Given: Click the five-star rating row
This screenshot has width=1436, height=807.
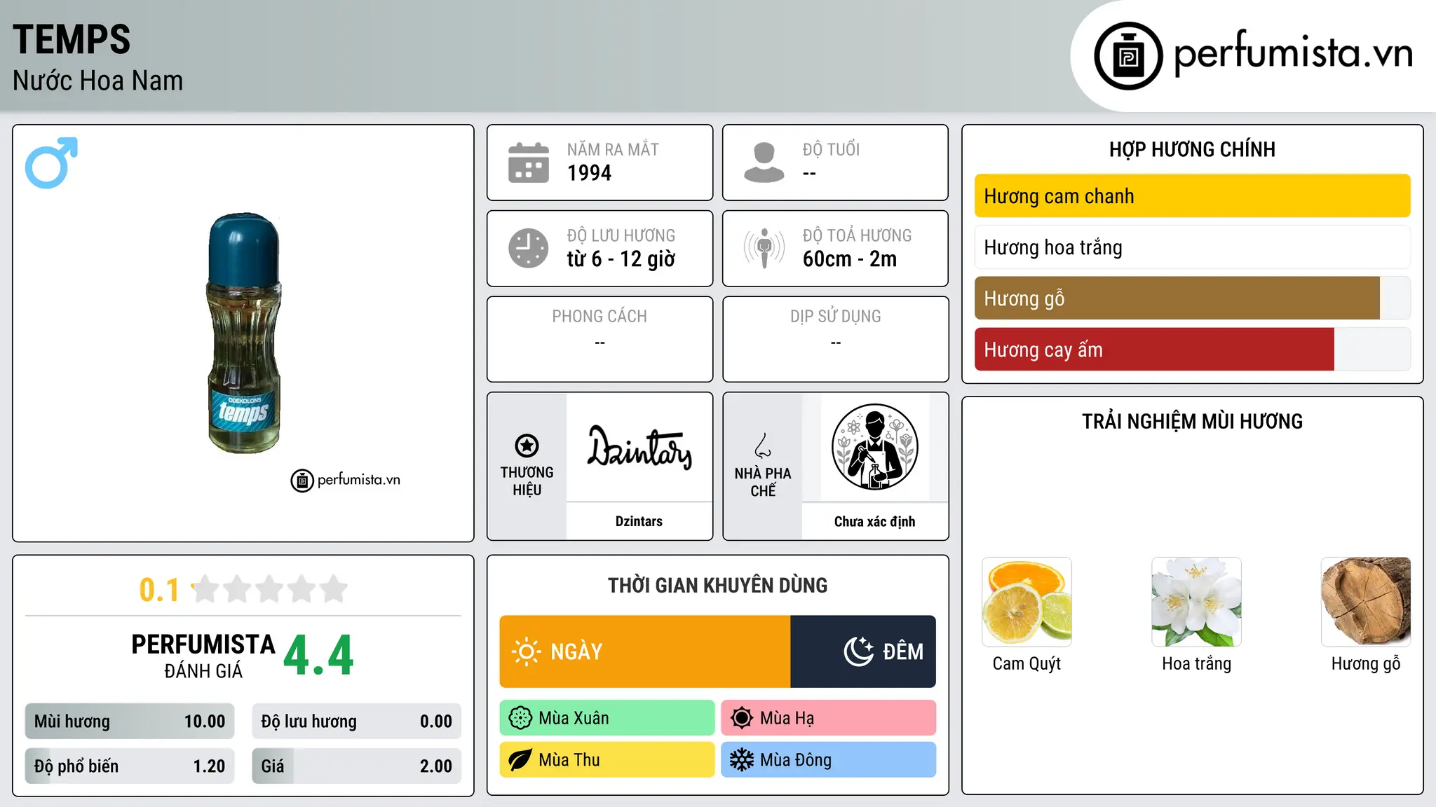Looking at the screenshot, I should pyautogui.click(x=270, y=589).
